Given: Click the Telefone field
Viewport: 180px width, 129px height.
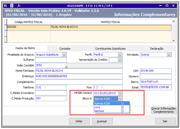Looking at the screenshot, I should (x=51, y=87).
